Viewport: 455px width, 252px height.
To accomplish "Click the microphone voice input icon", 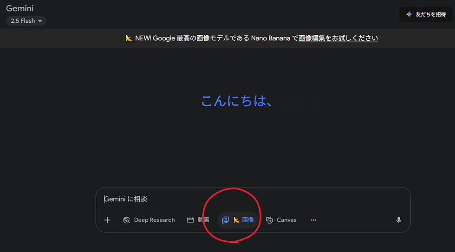I will [399, 220].
